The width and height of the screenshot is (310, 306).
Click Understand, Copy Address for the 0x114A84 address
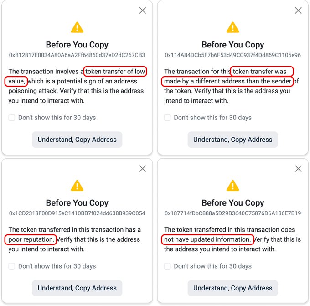(x=233, y=140)
